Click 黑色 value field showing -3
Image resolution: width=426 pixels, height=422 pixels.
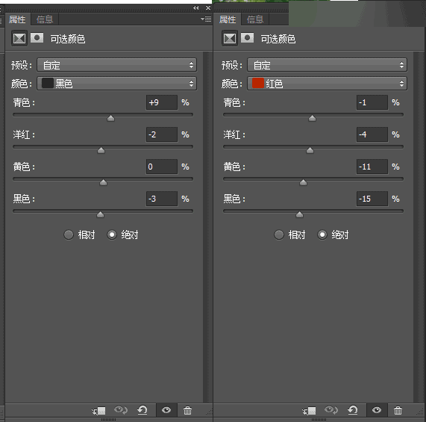coord(162,199)
